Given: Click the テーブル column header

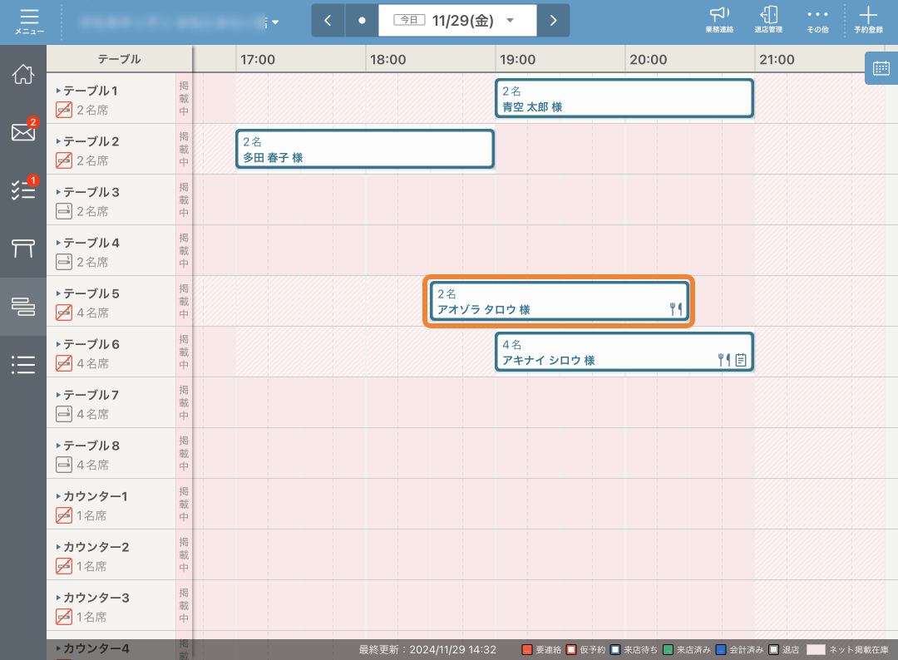Looking at the screenshot, I should (119, 59).
